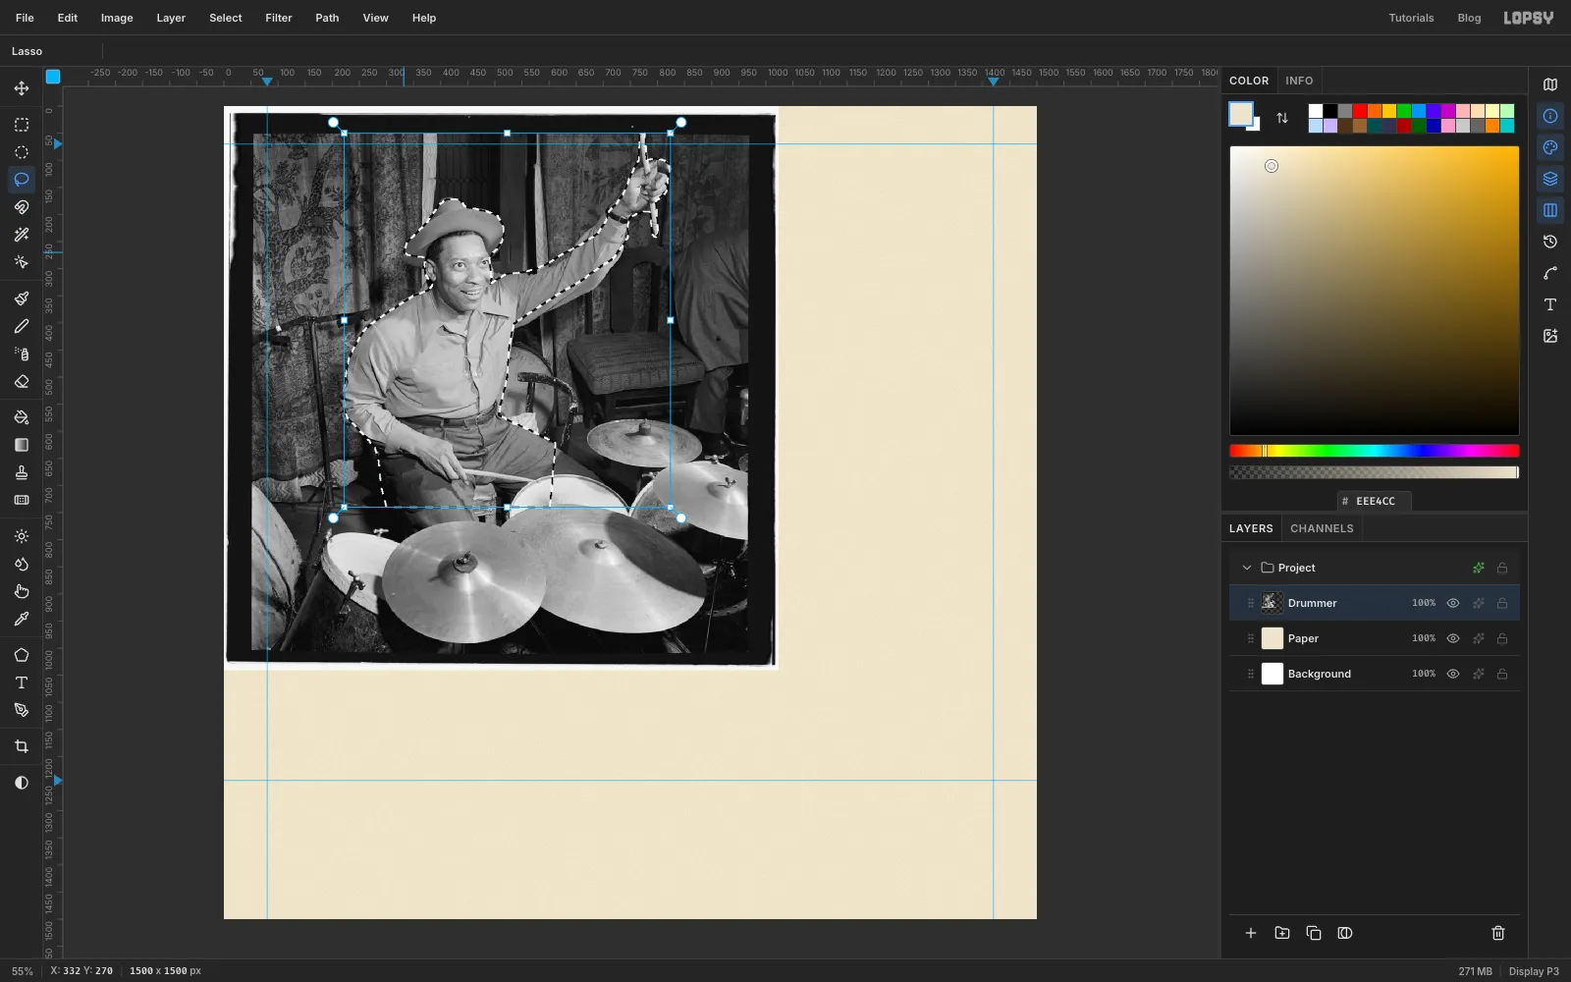
Task: Open the Select menu
Action: (x=226, y=18)
